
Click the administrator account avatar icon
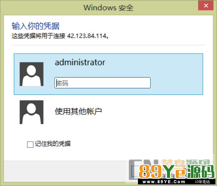click(32, 74)
